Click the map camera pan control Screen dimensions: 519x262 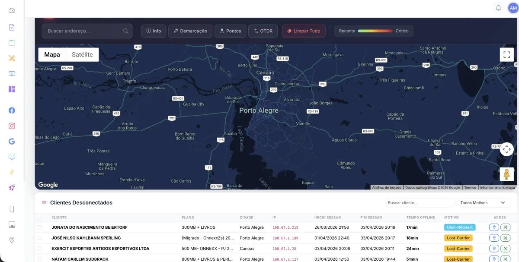(507, 149)
